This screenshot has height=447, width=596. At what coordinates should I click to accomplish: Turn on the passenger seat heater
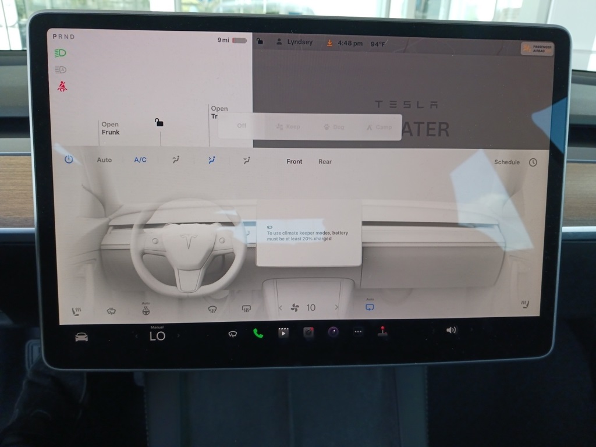[x=525, y=304]
